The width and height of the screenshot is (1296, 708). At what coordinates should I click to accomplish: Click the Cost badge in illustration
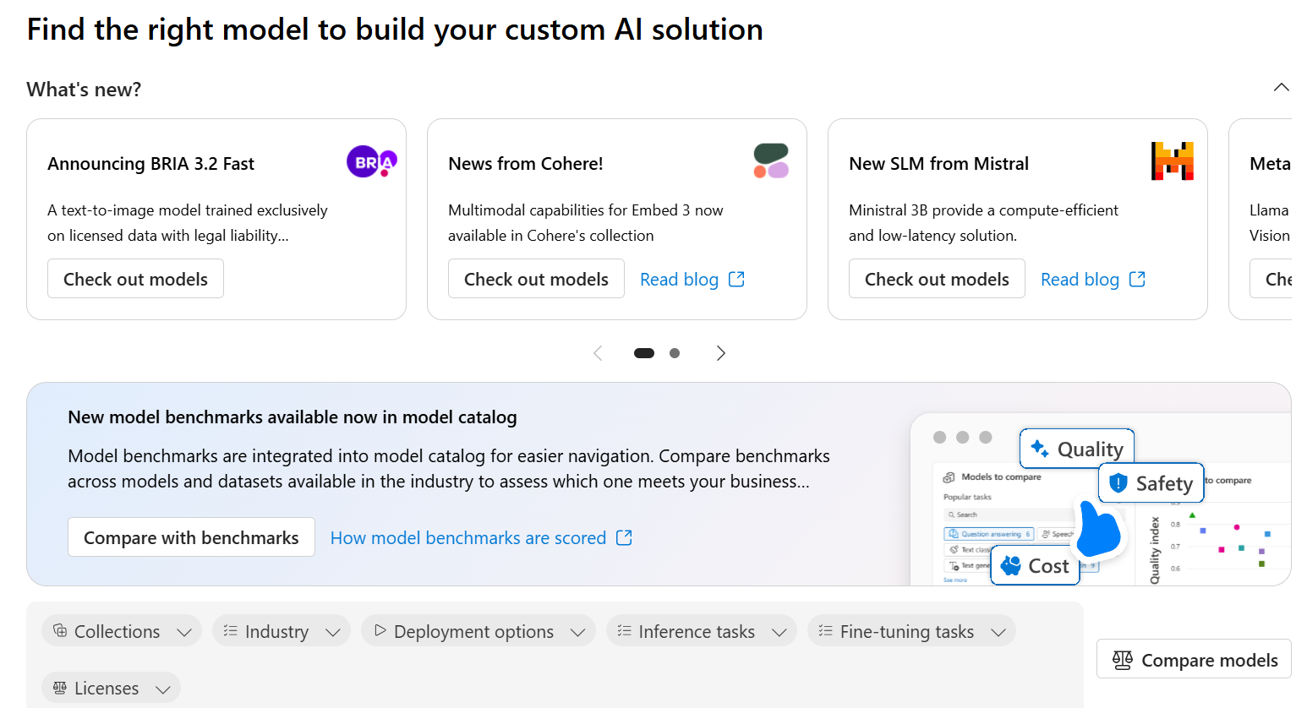point(1036,565)
